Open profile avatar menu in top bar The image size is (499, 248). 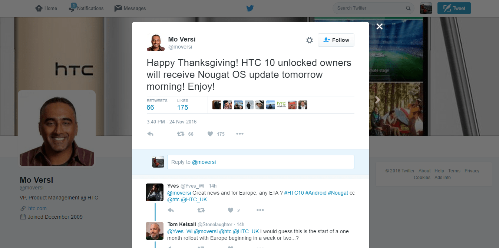(426, 8)
